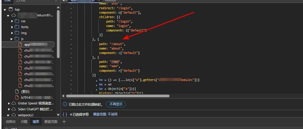Collapse the webpack:// node
This screenshot has width=303, height=129.
tap(8, 115)
